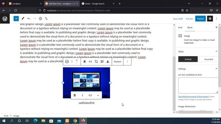Open the document Details info icon
Screen dimensions: 221x124
pos(40,19)
